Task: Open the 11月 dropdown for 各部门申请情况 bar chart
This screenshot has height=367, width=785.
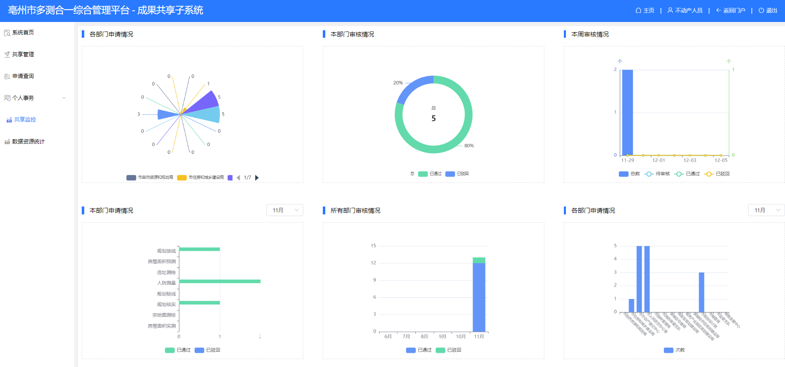Action: coord(766,210)
